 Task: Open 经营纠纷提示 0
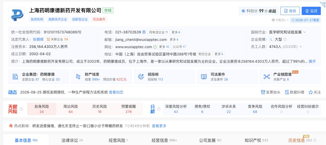308,109
